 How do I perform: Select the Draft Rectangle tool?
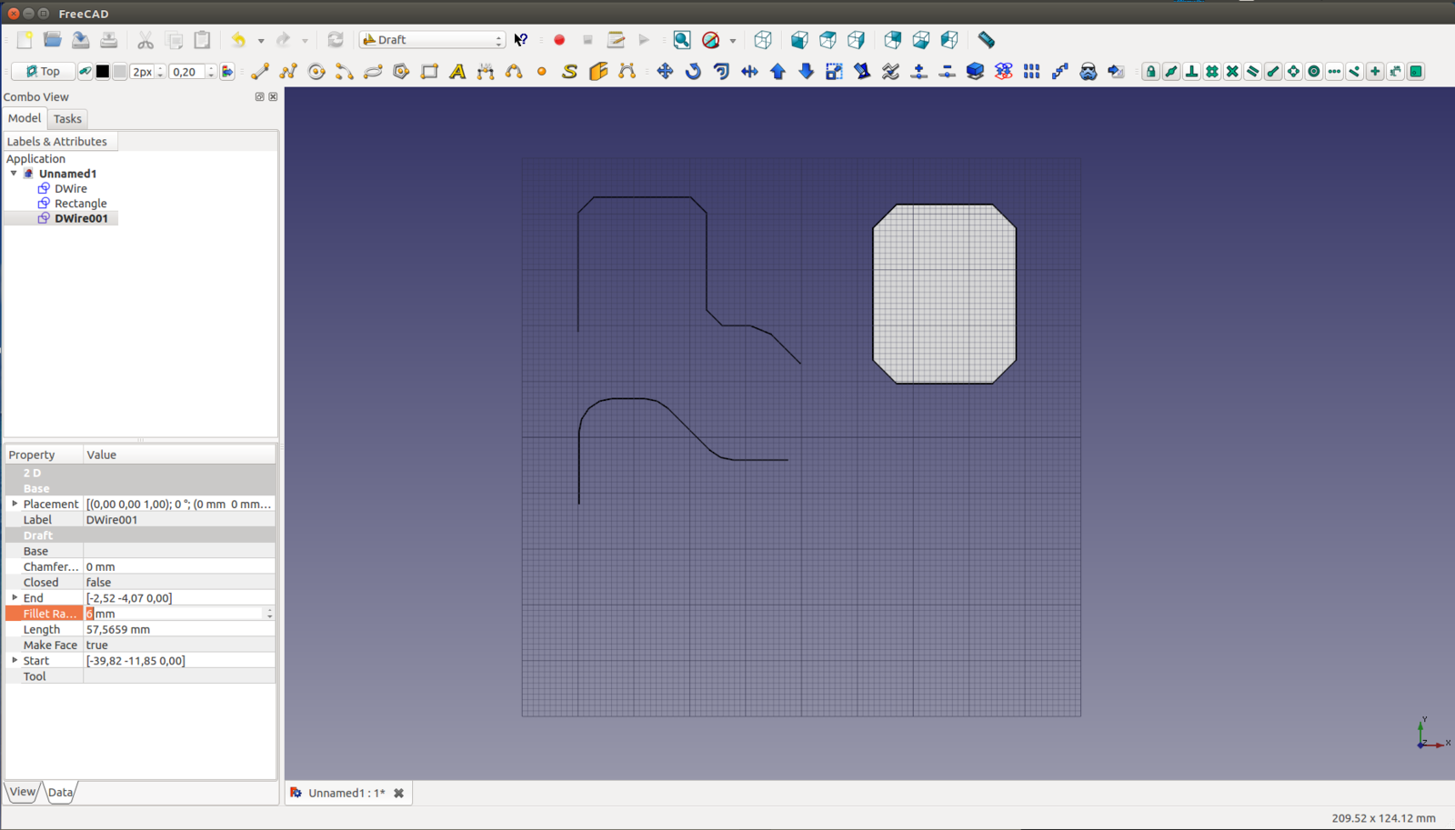(x=429, y=72)
